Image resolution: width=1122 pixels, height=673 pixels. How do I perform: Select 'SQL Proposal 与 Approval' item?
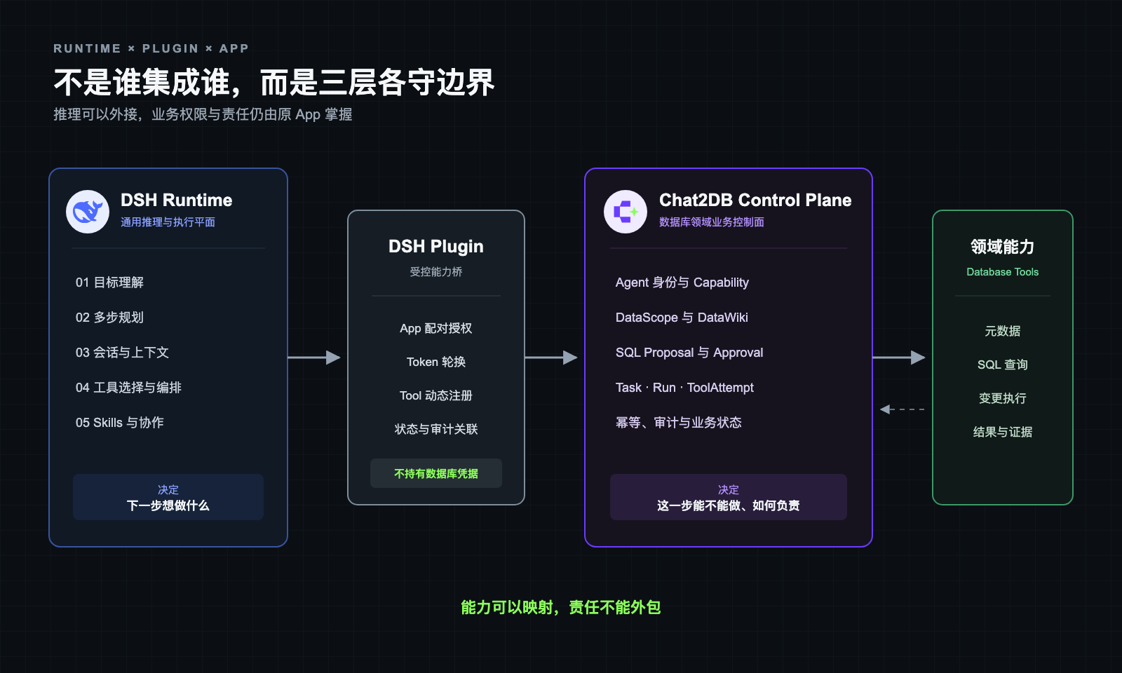pyautogui.click(x=689, y=353)
